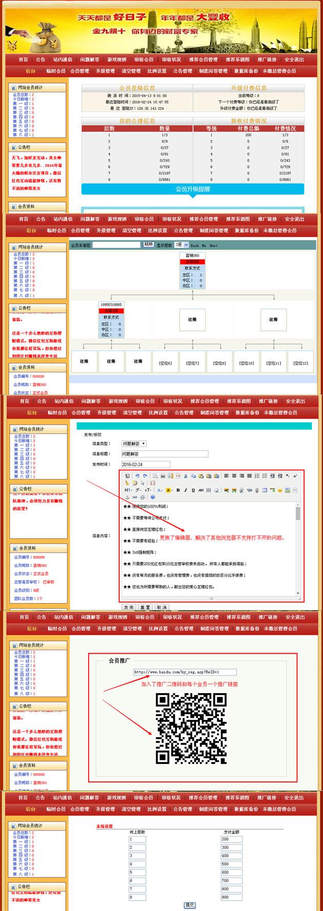The image size is (323, 911).
Task: Click the 信息标题 field containing 问题解答
Action: (x=165, y=454)
